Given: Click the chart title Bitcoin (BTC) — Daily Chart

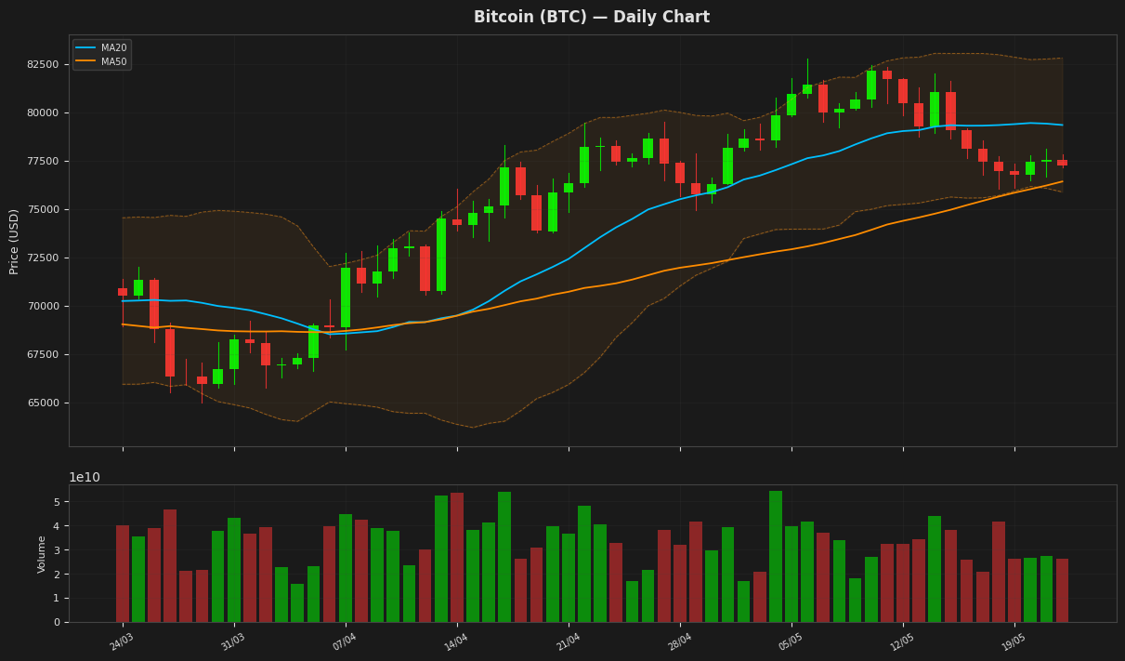Looking at the screenshot, I should (x=592, y=17).
